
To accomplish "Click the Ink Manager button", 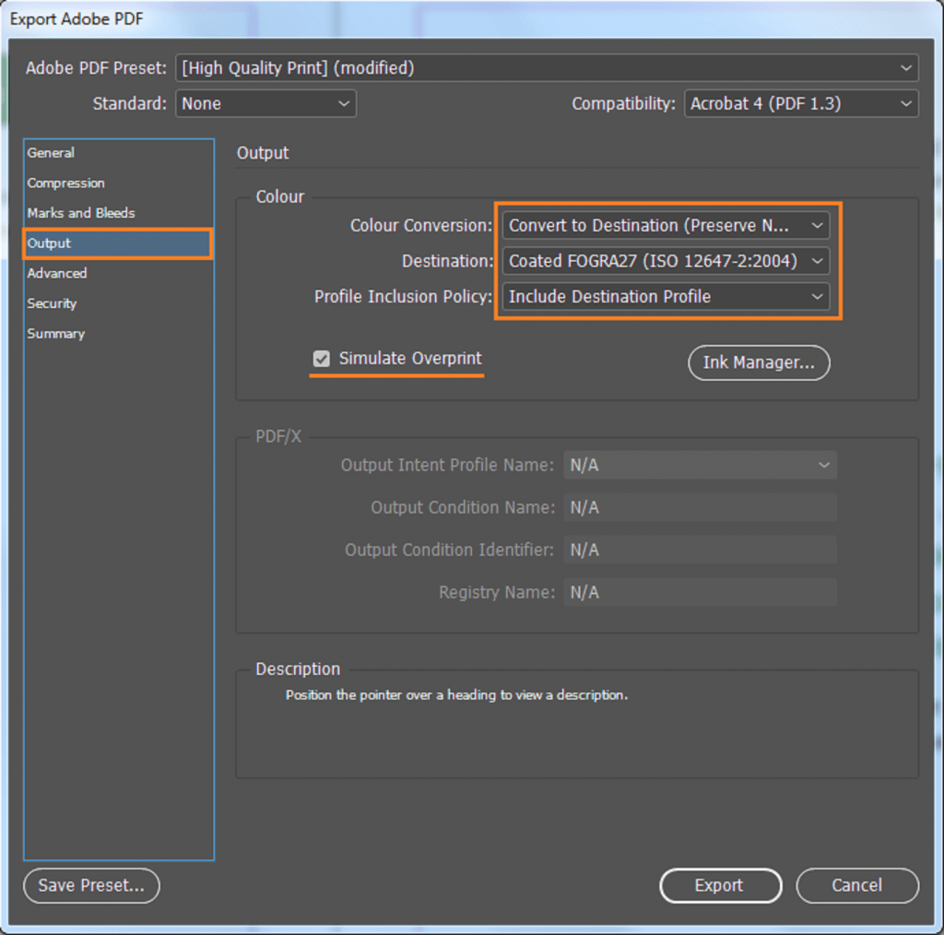I will [x=759, y=362].
